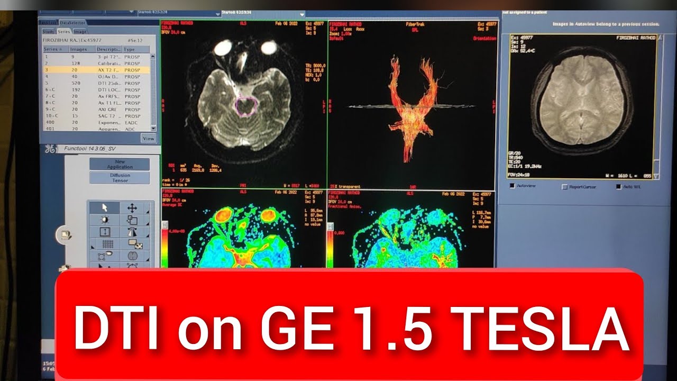The image size is (677, 381).
Task: Click the Fractional Anisotropy color scale bar
Action: click(x=331, y=250)
